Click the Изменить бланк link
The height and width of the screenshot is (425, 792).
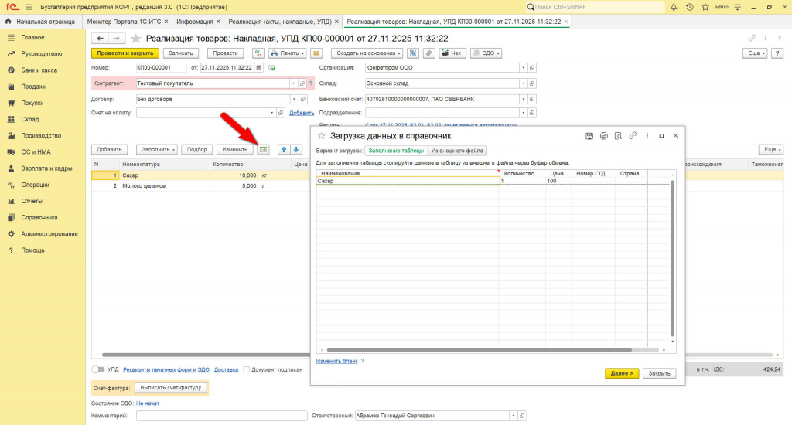[x=336, y=361]
